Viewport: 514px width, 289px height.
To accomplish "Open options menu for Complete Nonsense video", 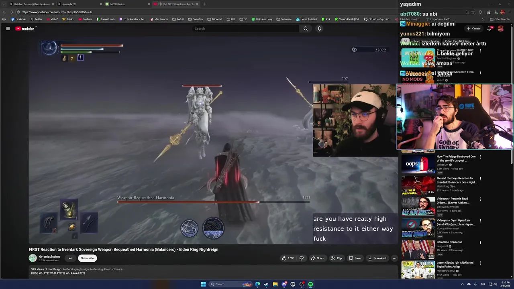I will point(480,242).
